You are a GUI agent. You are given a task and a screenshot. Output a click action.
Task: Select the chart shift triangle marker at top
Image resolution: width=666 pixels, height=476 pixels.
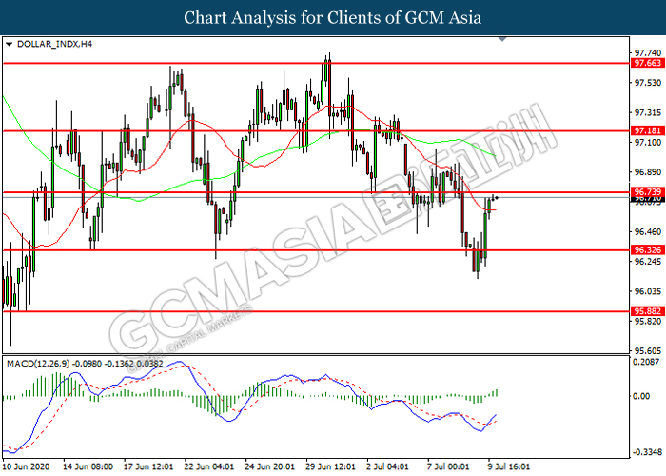[502, 39]
